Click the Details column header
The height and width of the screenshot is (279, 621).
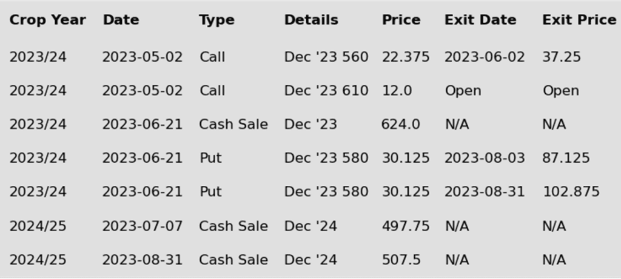[311, 20]
